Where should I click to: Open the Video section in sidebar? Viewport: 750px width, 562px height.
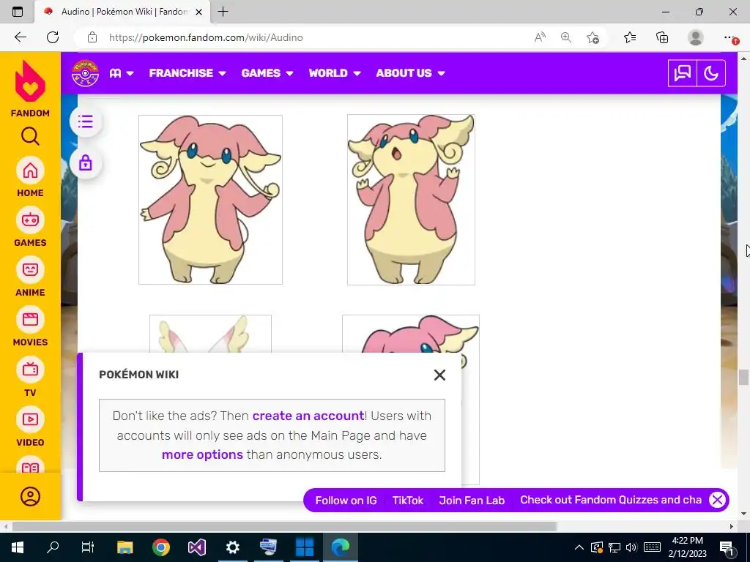click(x=30, y=427)
